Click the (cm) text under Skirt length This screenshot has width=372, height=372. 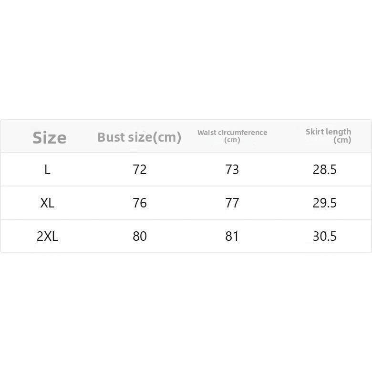click(342, 140)
